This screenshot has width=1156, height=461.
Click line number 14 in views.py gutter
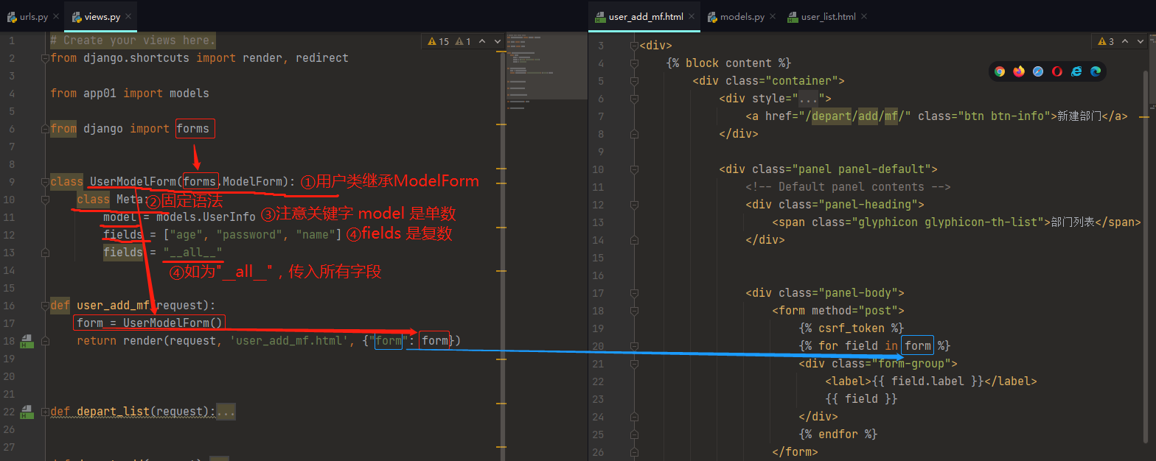(x=9, y=270)
